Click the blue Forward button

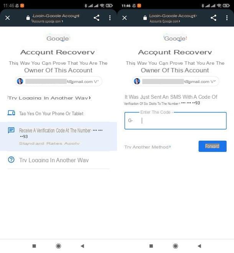tap(213, 146)
